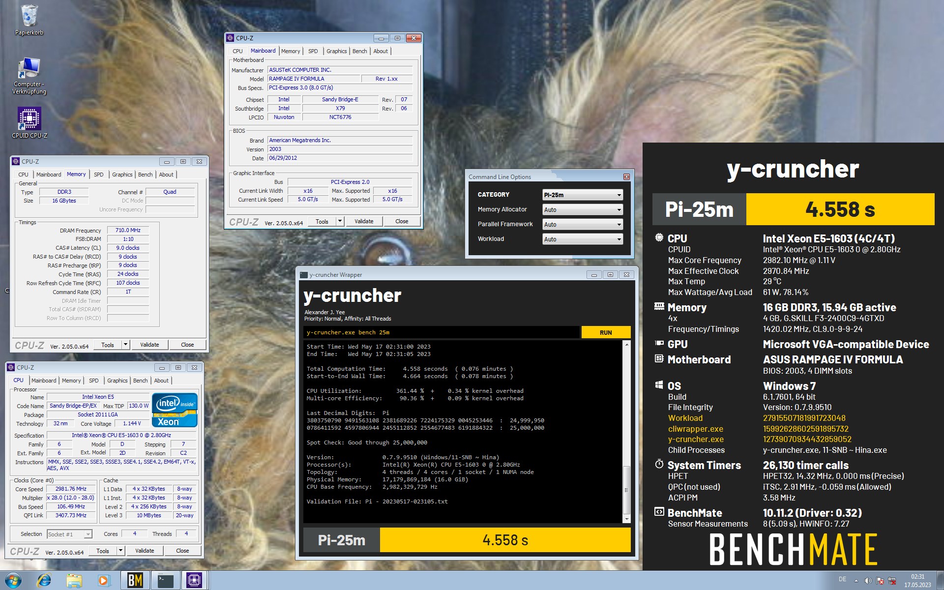Click y-cruncher Wrapper window title icon

tap(303, 275)
